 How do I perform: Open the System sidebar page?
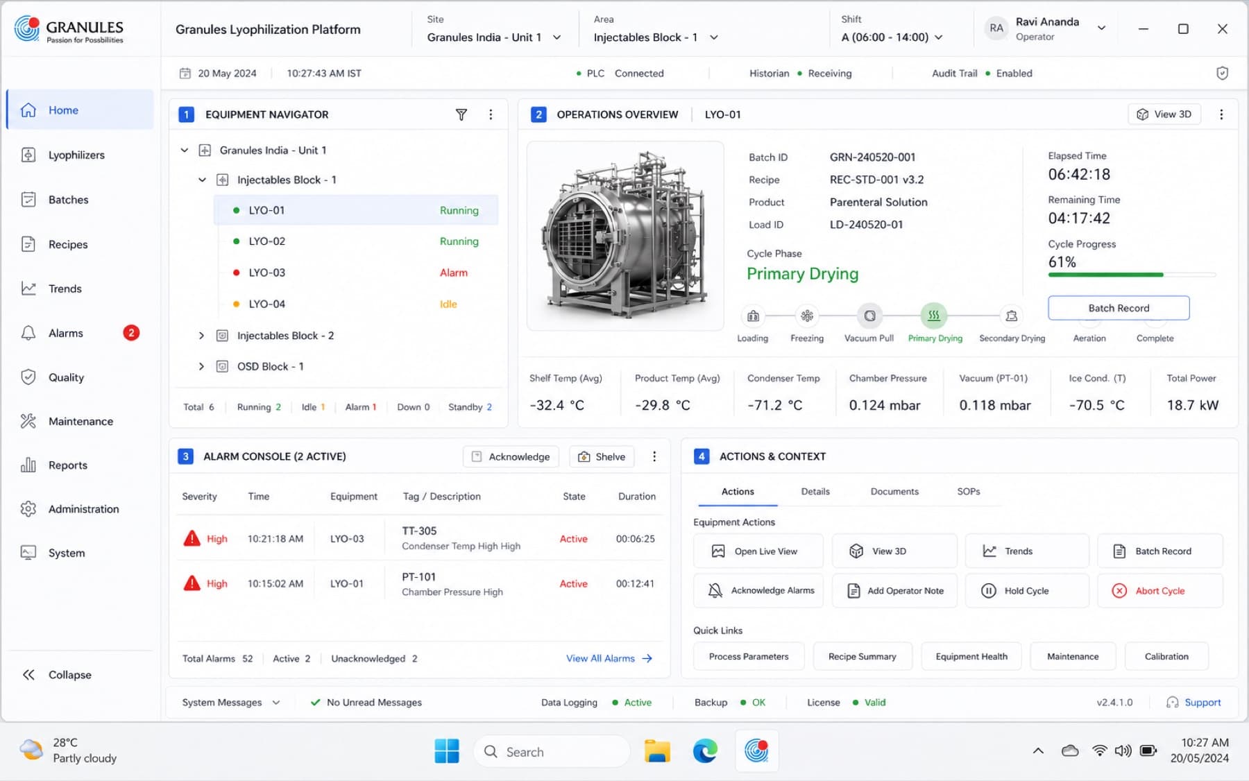click(x=79, y=553)
